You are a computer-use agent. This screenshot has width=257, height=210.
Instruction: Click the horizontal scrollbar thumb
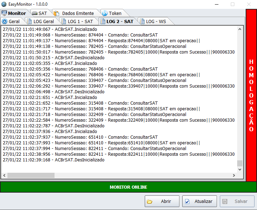tap(31, 175)
